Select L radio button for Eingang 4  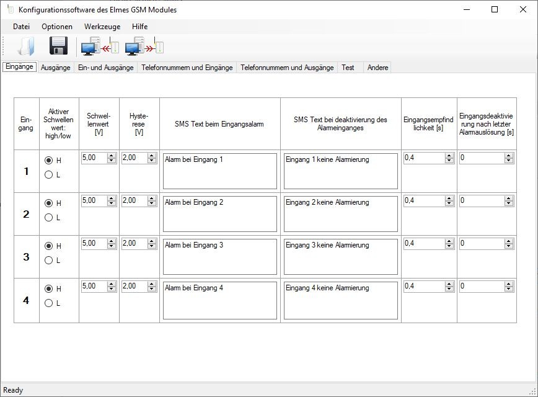[x=49, y=303]
